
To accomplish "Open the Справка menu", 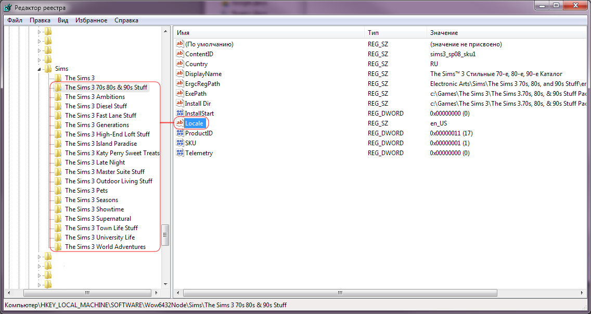I will 126,20.
